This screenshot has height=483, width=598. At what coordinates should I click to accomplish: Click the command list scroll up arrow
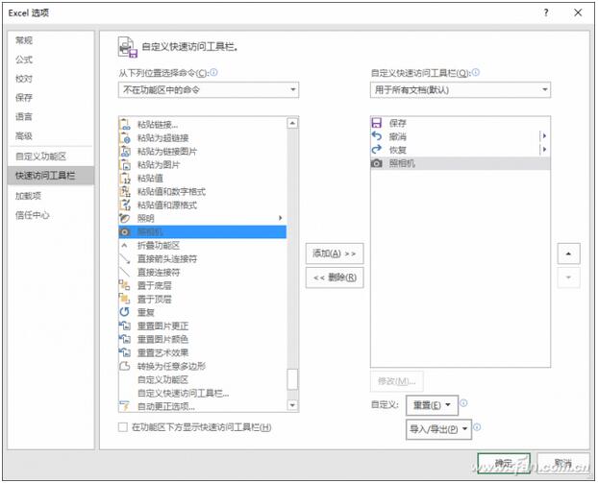(292, 123)
